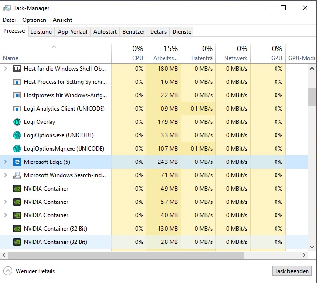
Task: Click the 7,1 MB Search-Indexer memory value
Action: point(169,175)
